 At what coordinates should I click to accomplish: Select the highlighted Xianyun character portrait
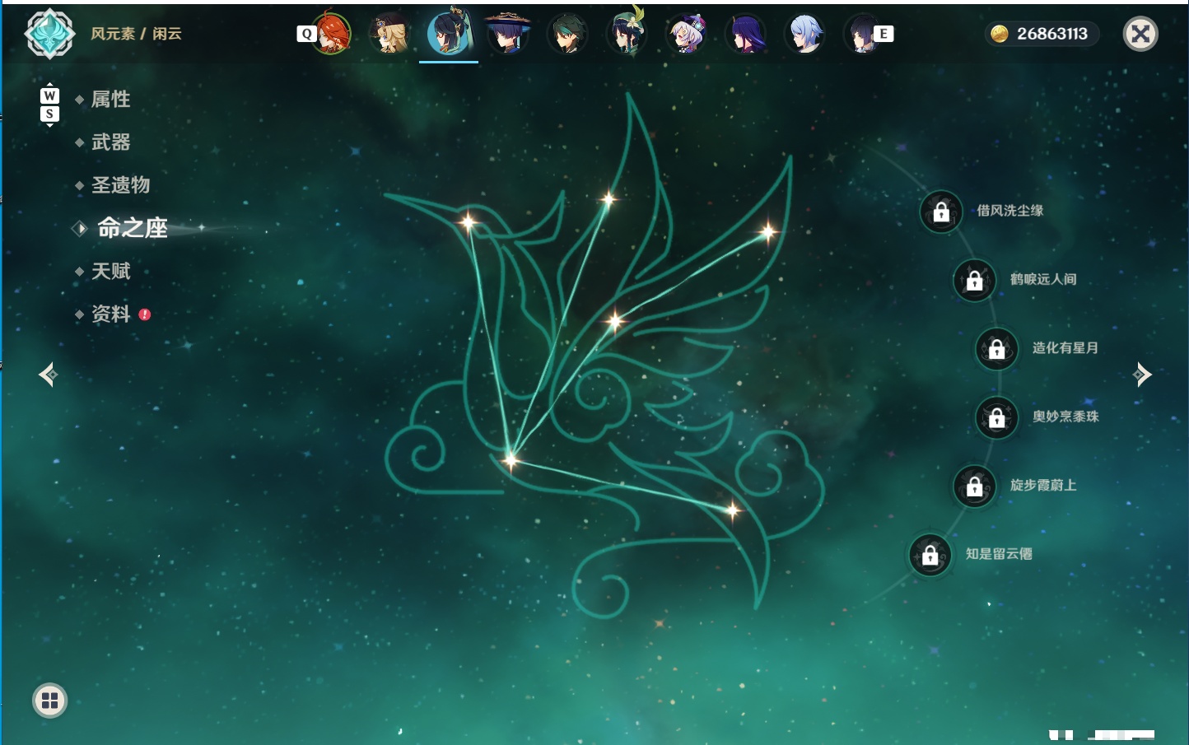[x=449, y=33]
